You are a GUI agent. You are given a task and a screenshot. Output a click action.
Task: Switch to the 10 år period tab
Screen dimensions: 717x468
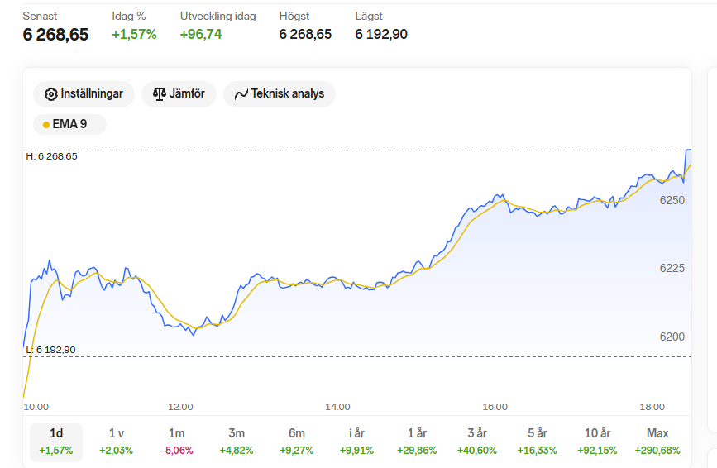597,442
